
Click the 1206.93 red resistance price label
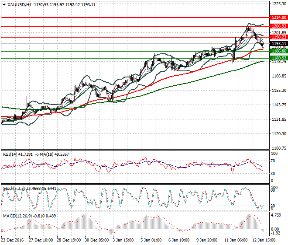tap(279, 26)
